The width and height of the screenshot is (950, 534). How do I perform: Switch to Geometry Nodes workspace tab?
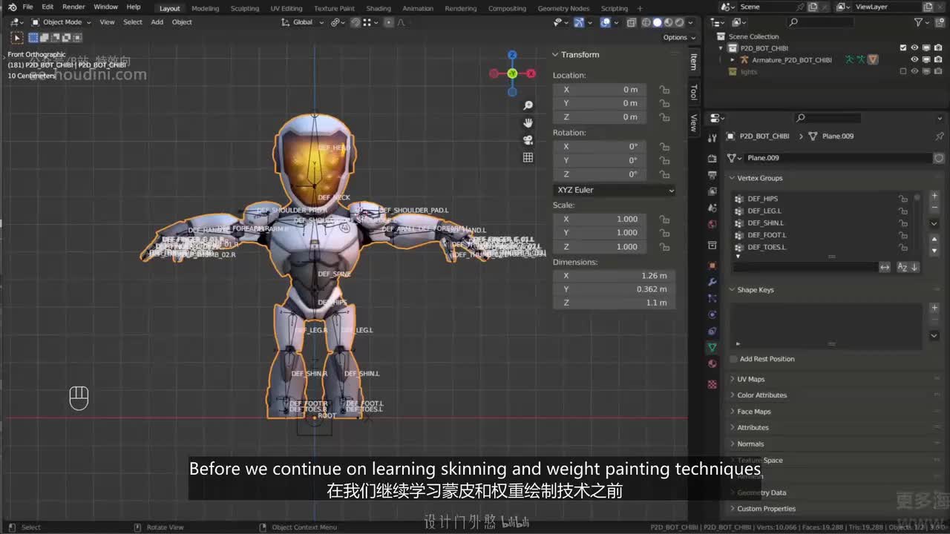pyautogui.click(x=563, y=8)
